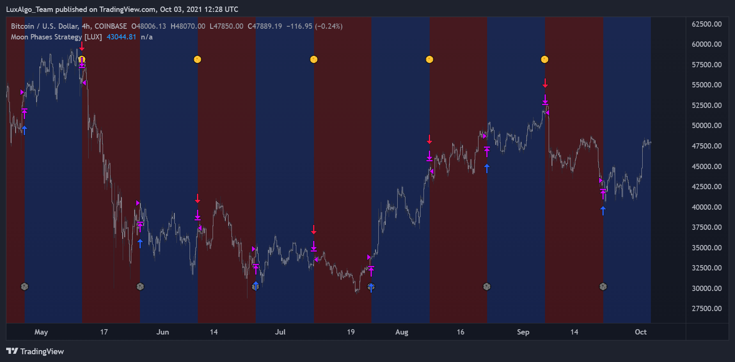Click the full moon marker in mid-May
735x362 pixels.
pos(82,60)
